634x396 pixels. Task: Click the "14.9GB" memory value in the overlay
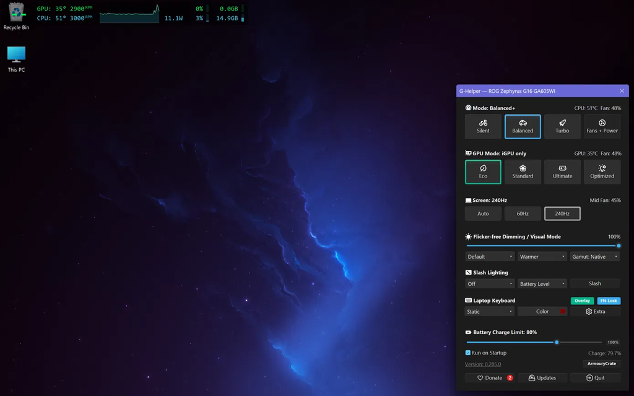[x=227, y=18]
